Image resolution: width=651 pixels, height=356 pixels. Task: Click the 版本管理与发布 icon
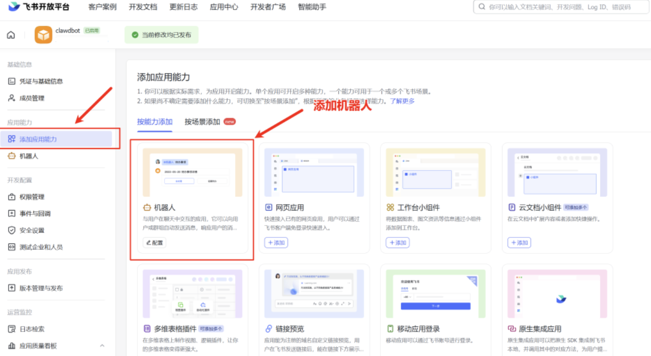click(11, 288)
